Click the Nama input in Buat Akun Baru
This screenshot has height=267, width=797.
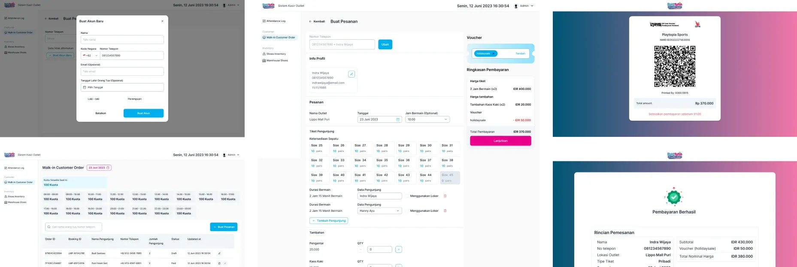(x=122, y=39)
